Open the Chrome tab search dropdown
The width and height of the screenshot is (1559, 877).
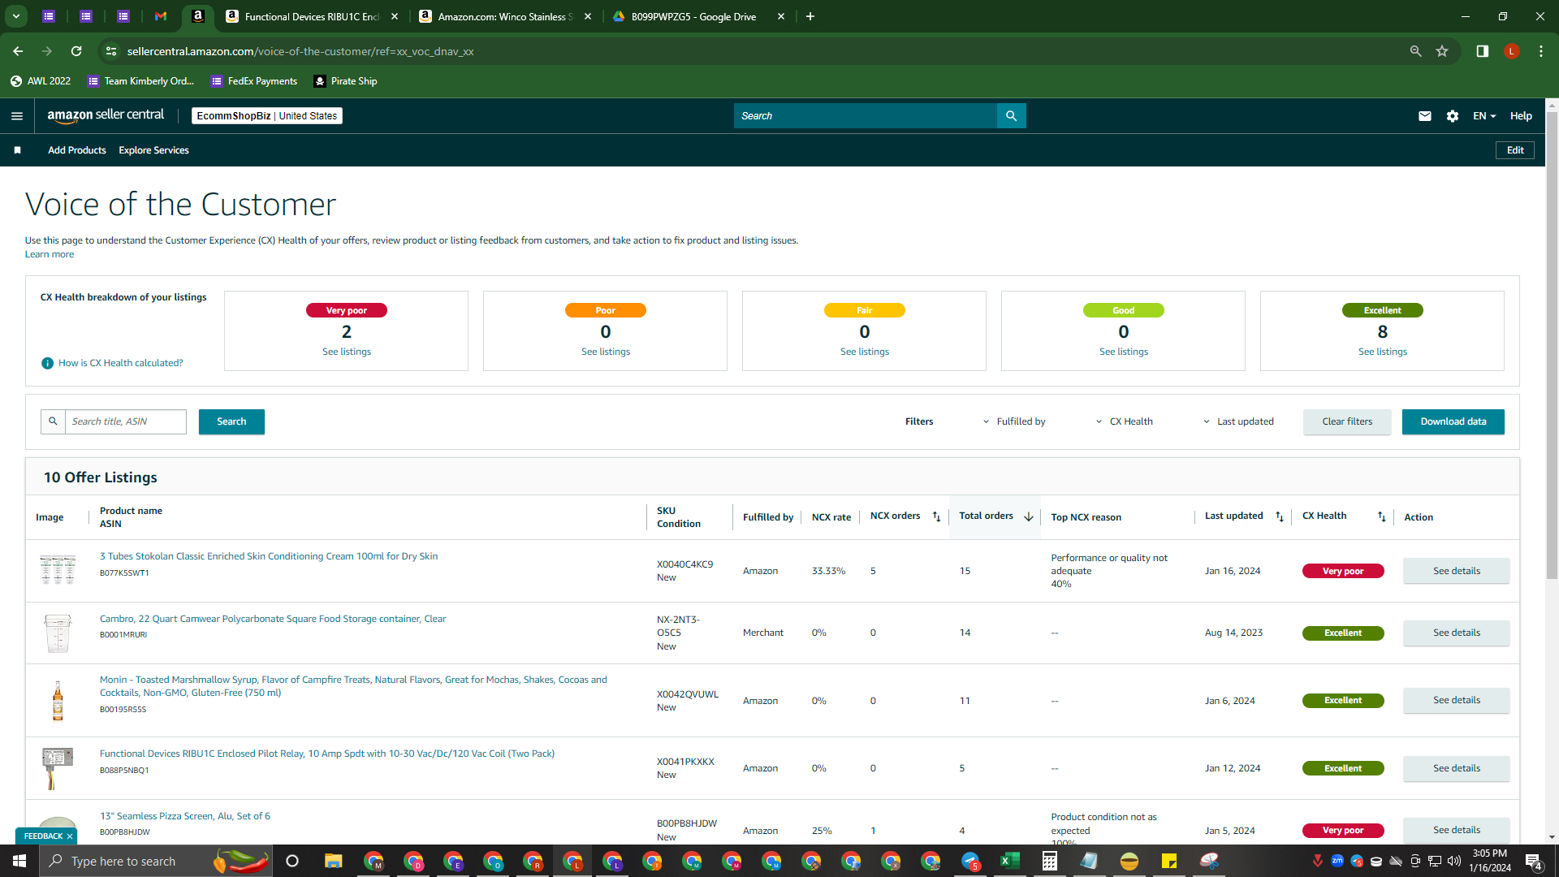15,16
